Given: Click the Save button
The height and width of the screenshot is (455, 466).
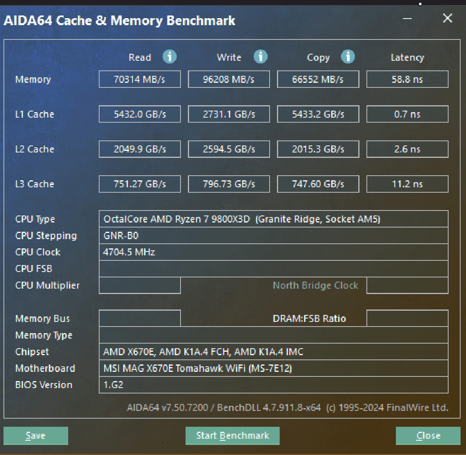Looking at the screenshot, I should click(36, 436).
